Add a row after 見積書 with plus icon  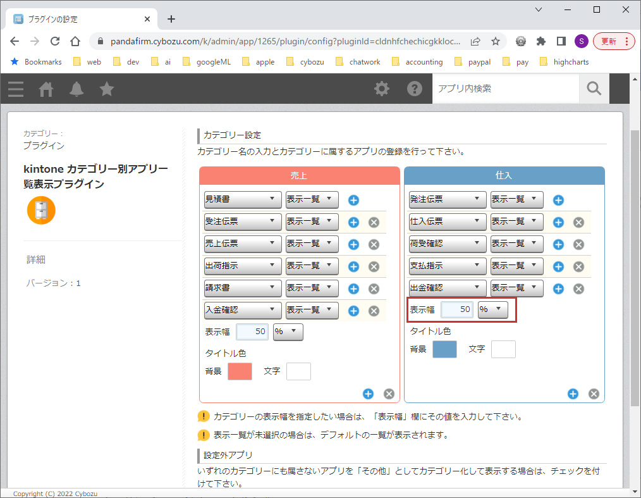(354, 201)
